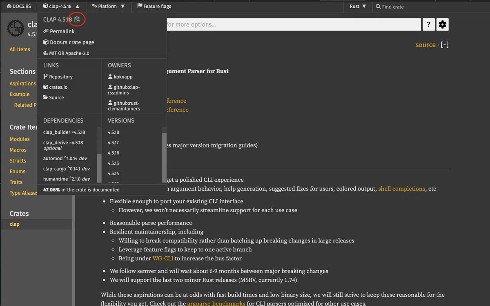
Task: Click the Repository branch icon
Action: 45,77
